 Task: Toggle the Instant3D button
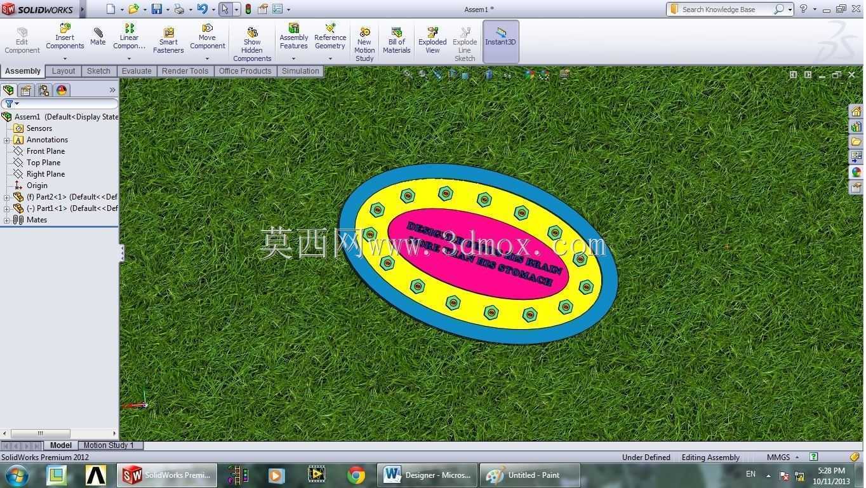point(501,41)
